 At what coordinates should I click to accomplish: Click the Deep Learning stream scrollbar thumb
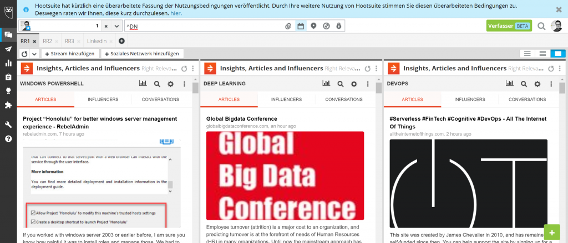[x=379, y=88]
